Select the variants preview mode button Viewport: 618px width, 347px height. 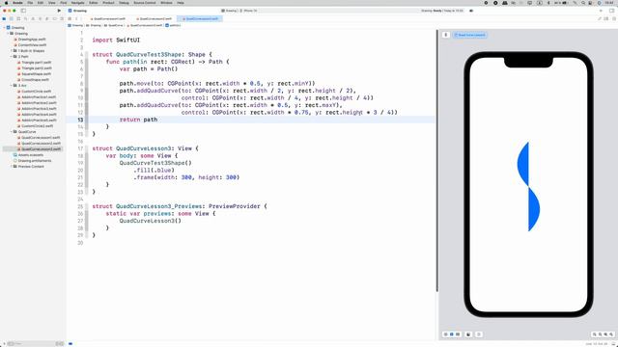pyautogui.click(x=458, y=334)
